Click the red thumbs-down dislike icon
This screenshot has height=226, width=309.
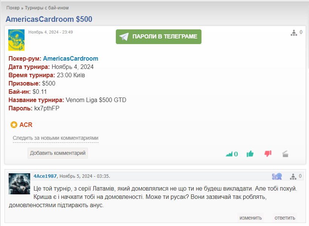268,154
